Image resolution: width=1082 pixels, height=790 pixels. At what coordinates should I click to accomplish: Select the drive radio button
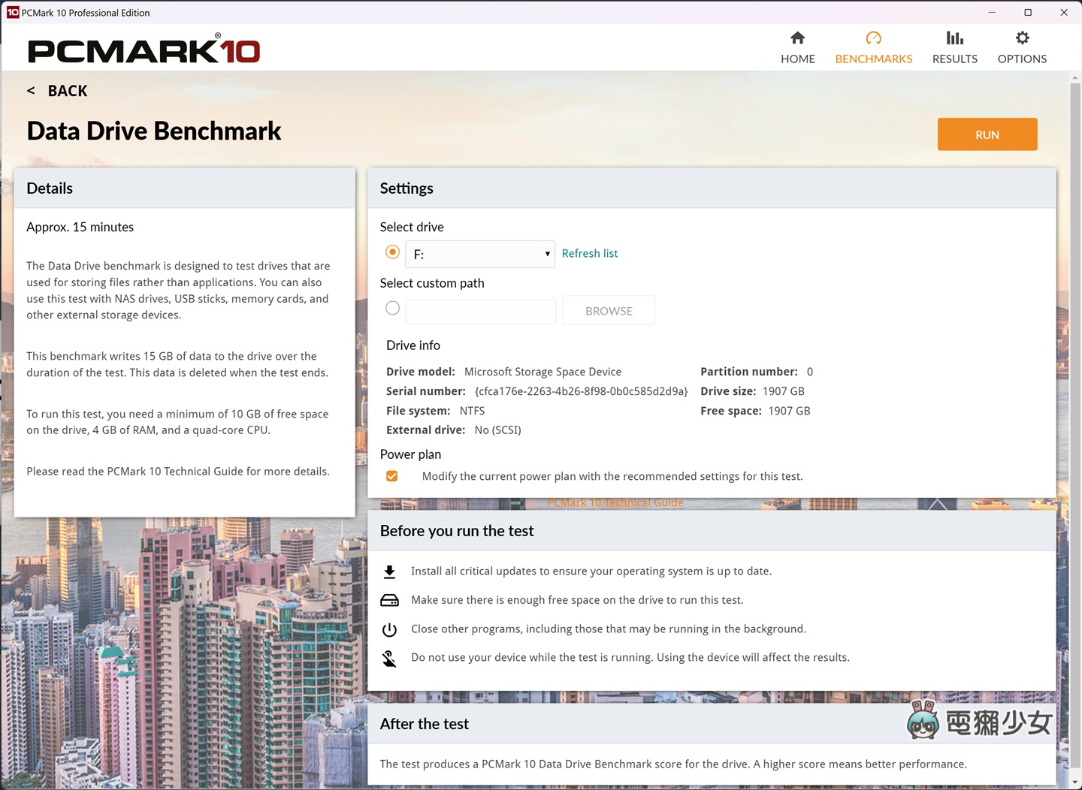coord(392,252)
